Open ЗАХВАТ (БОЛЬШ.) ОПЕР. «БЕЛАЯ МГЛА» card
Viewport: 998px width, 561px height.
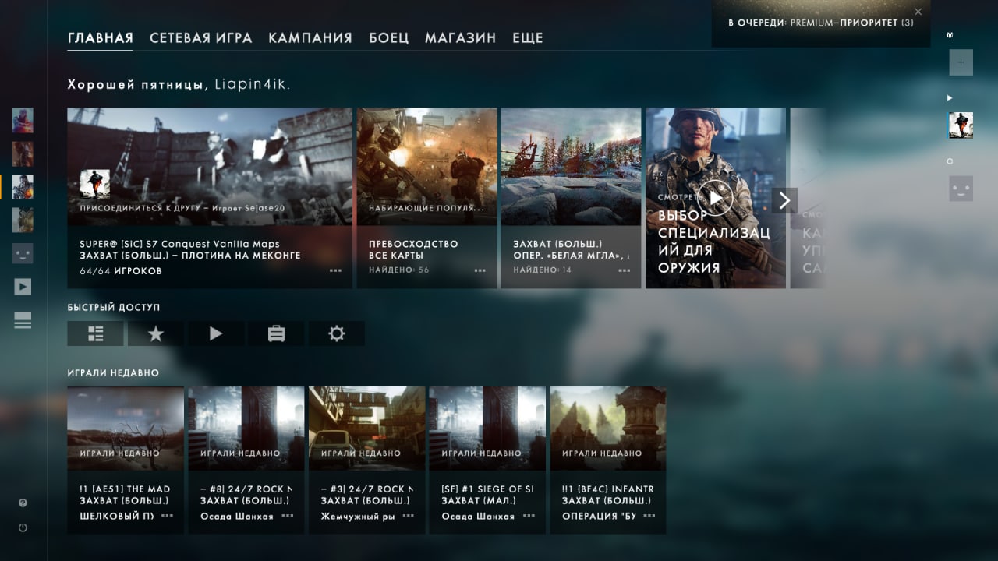571,198
